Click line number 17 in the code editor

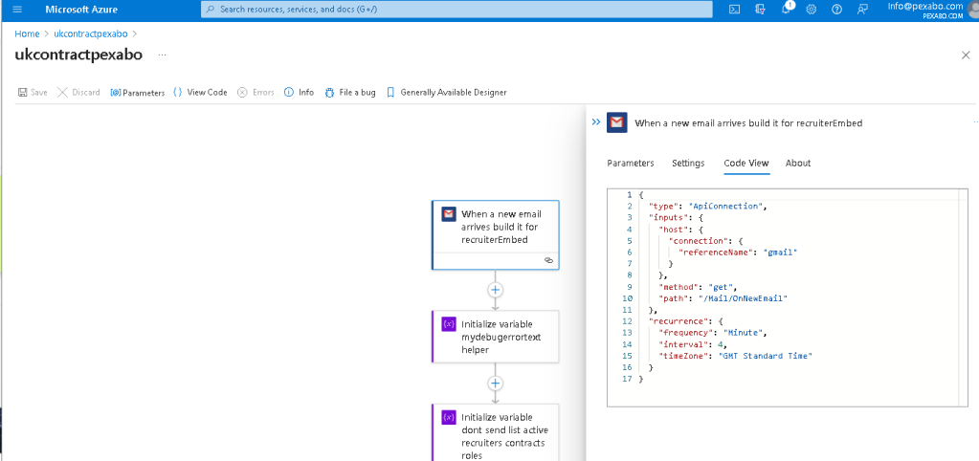tap(628, 379)
